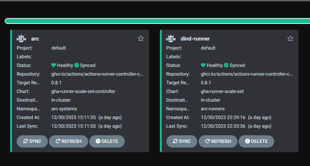Click the arc card's default project value

58,48
